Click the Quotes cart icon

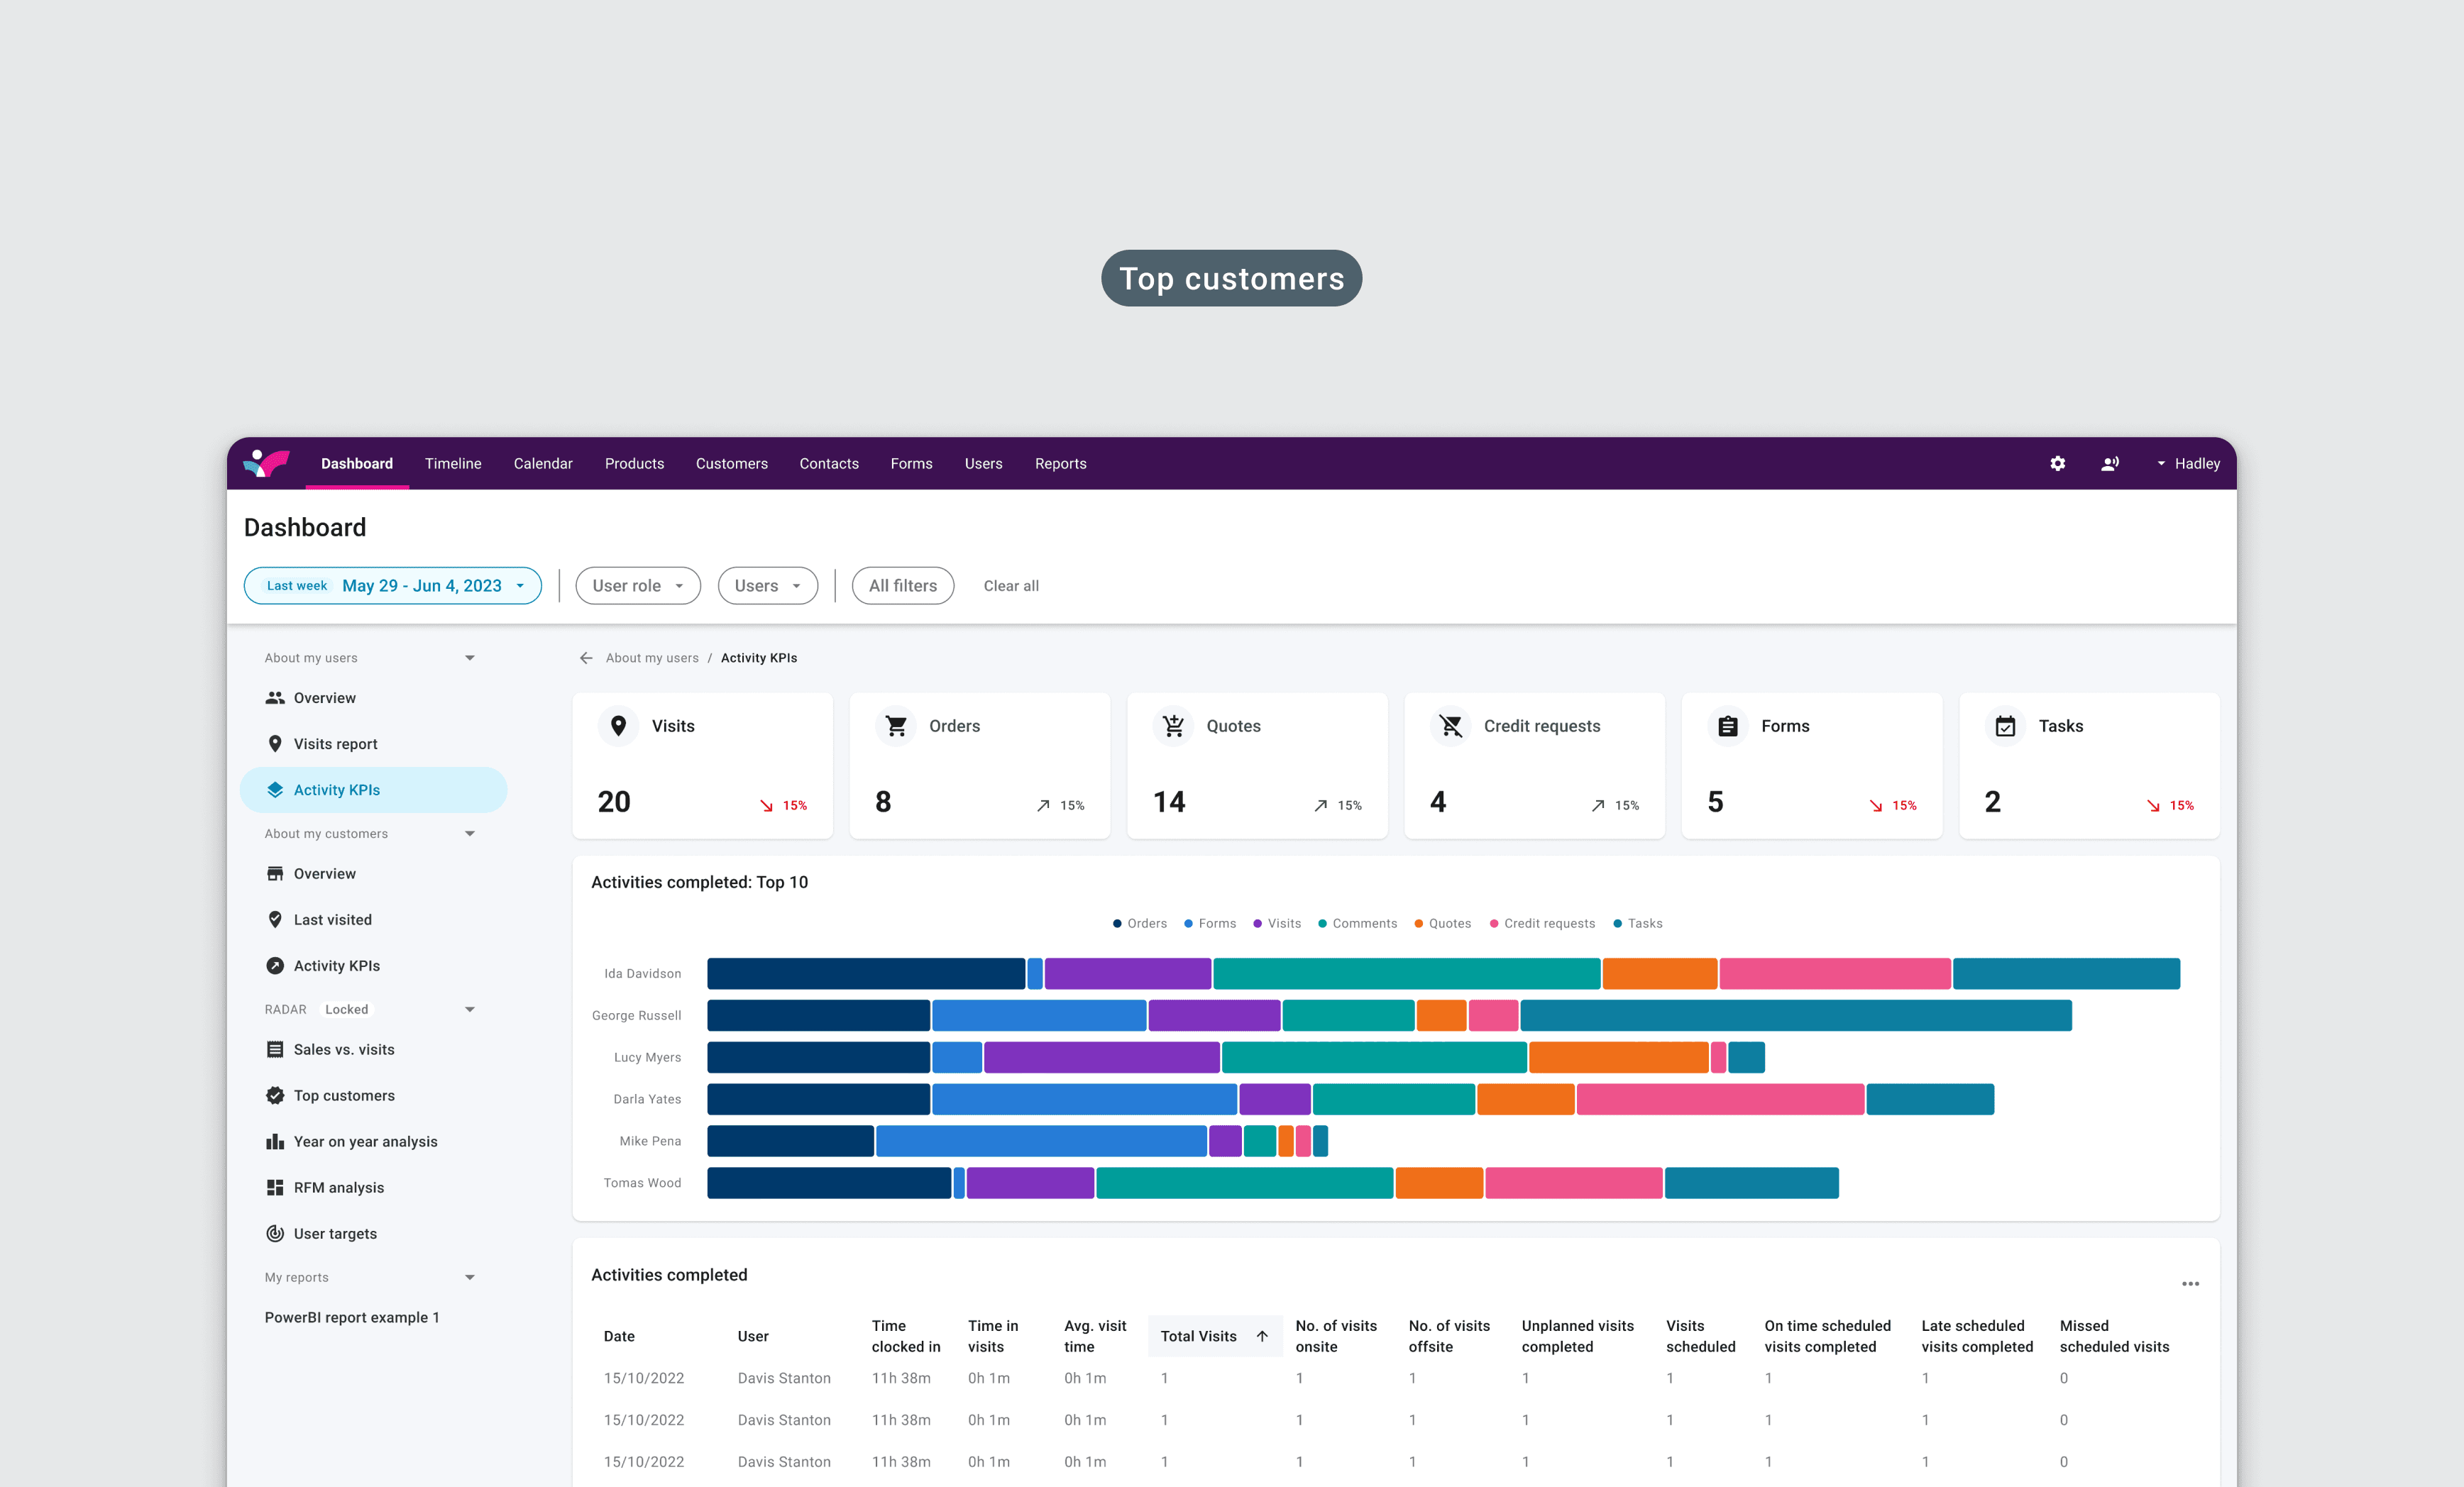pyautogui.click(x=1173, y=725)
